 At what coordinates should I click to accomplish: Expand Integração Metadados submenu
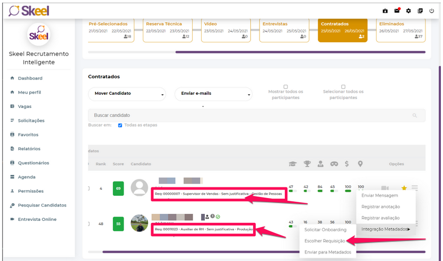[x=386, y=229]
